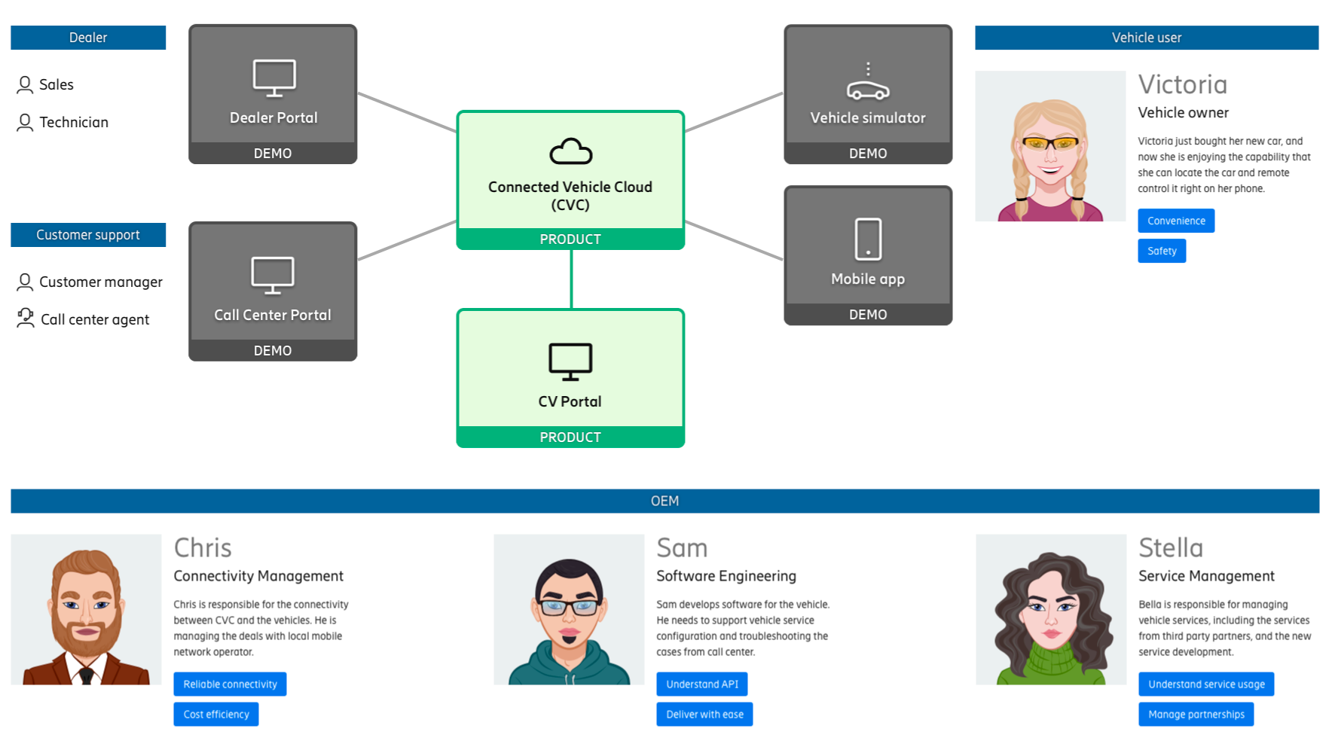Image resolution: width=1329 pixels, height=753 pixels.
Task: Click the Deliver with ease button
Action: click(x=704, y=714)
